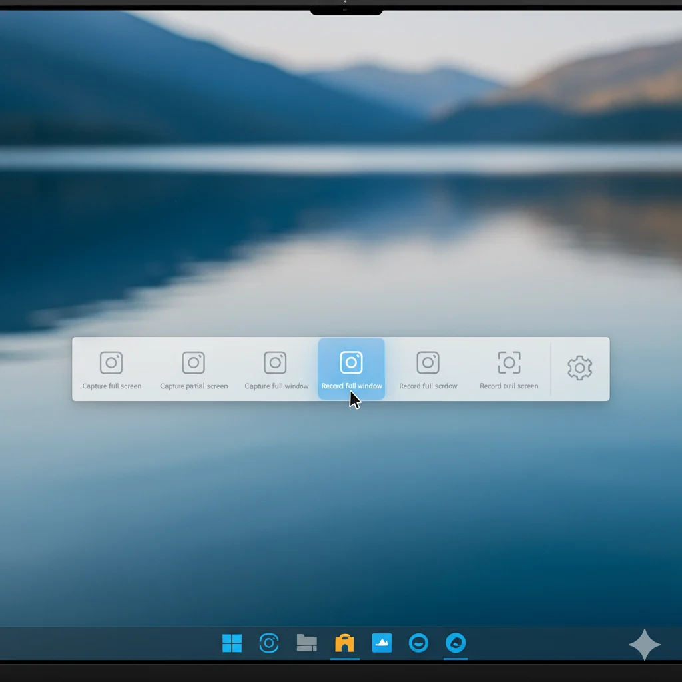Click the Capture full screen camera icon

coord(111,363)
